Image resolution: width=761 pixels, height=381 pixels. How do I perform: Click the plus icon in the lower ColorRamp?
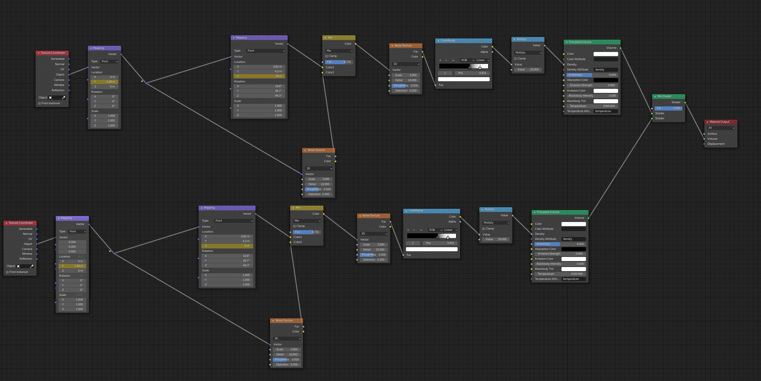408,230
